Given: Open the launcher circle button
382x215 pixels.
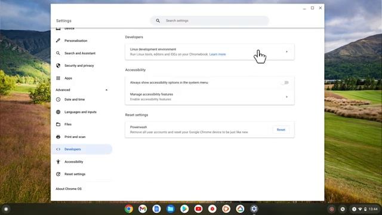Looking at the screenshot, I should 6,209.
